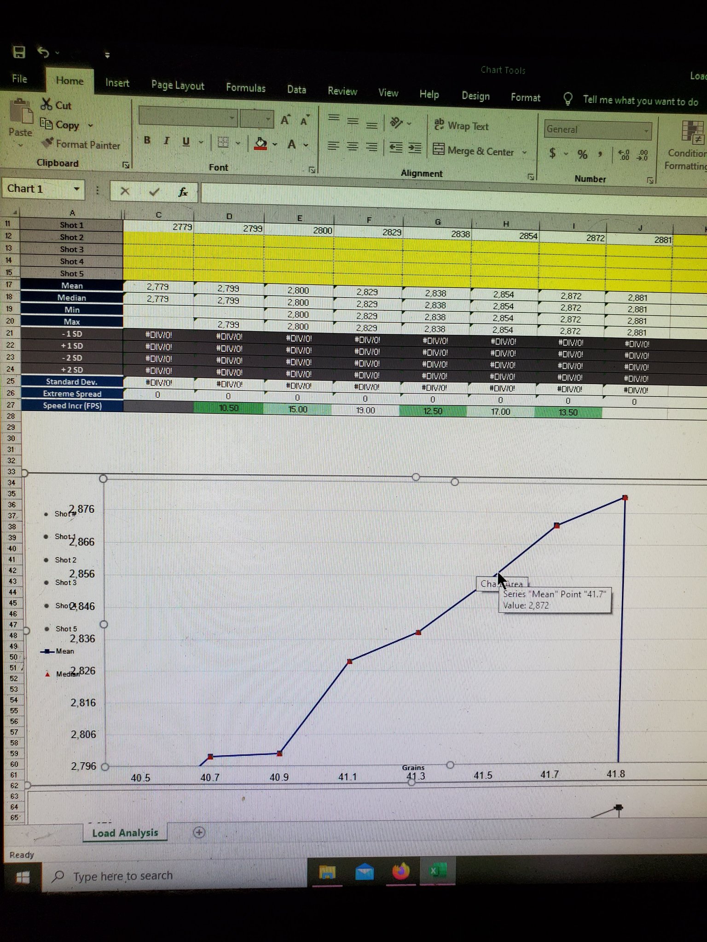This screenshot has width=707, height=942.
Task: Expand the Merge & Center dropdown arrow
Action: click(524, 152)
